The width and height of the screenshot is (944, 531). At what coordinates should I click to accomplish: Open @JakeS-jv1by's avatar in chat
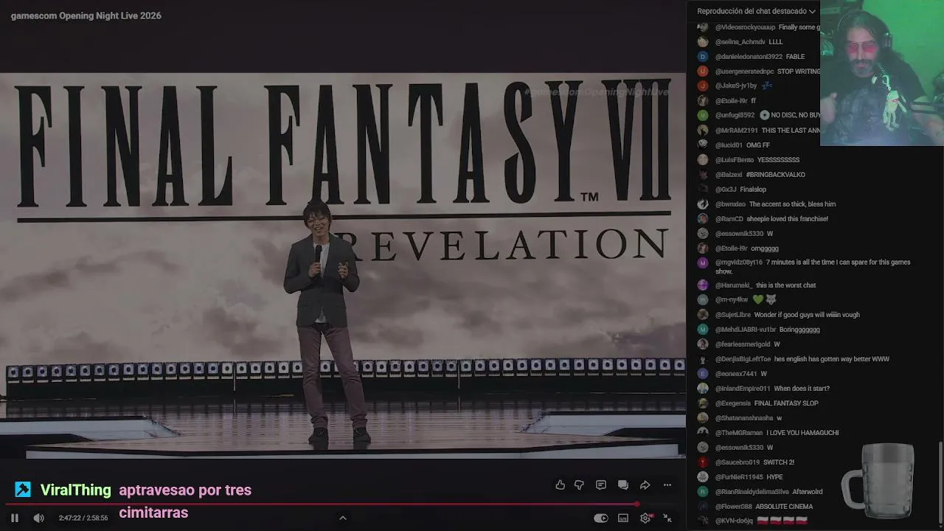tap(703, 86)
